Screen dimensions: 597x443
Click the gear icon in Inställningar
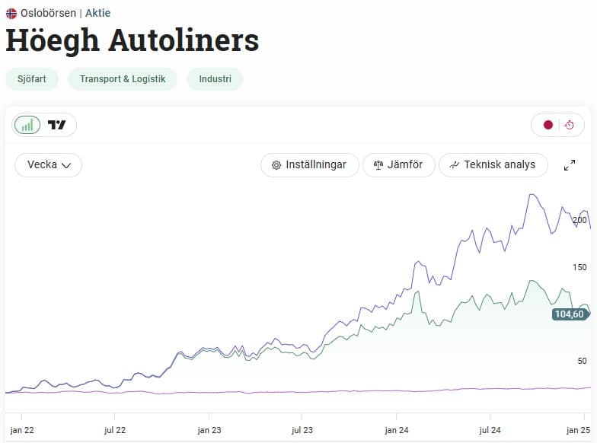[276, 165]
